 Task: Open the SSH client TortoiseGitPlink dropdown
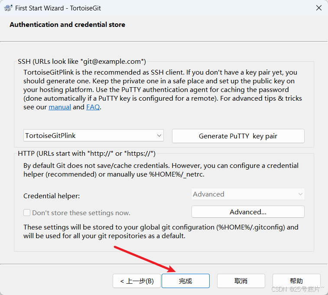94,136
